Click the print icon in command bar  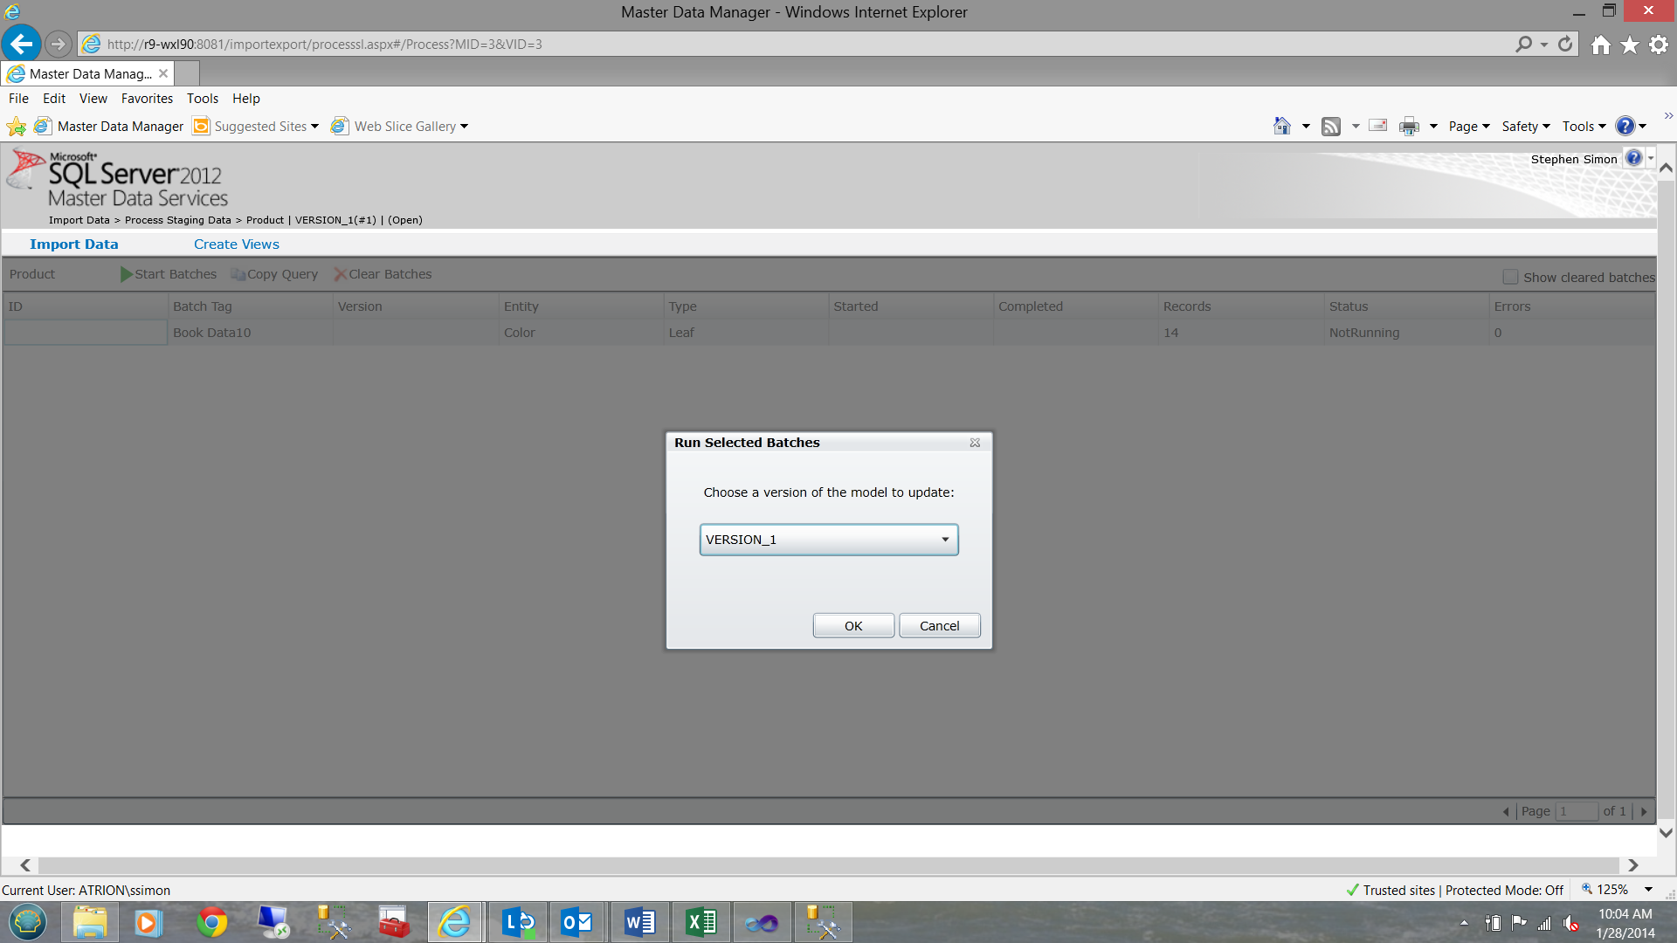pos(1409,127)
